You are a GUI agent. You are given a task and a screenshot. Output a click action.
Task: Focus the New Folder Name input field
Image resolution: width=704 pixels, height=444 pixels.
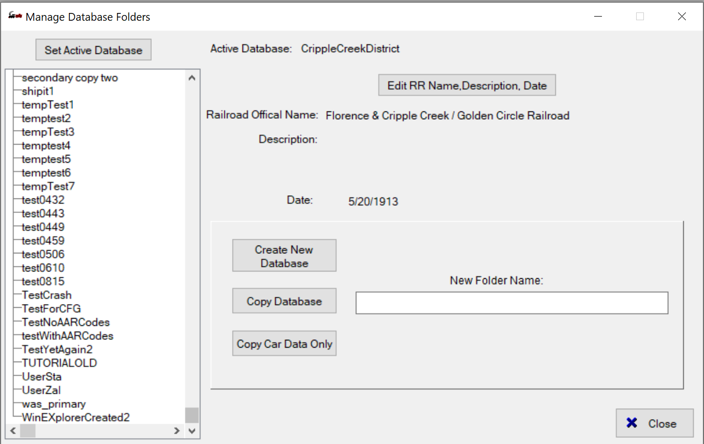click(x=512, y=303)
